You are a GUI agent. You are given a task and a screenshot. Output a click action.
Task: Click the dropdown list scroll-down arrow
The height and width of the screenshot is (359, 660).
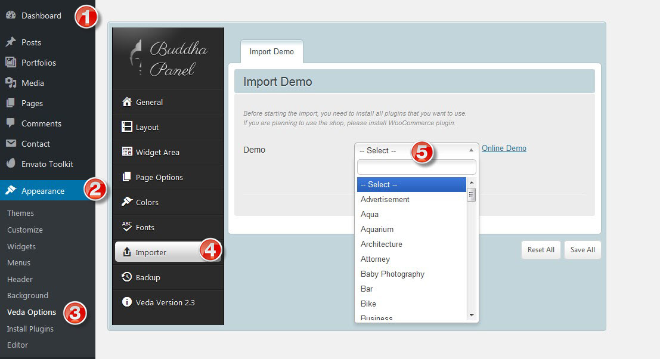(x=472, y=315)
